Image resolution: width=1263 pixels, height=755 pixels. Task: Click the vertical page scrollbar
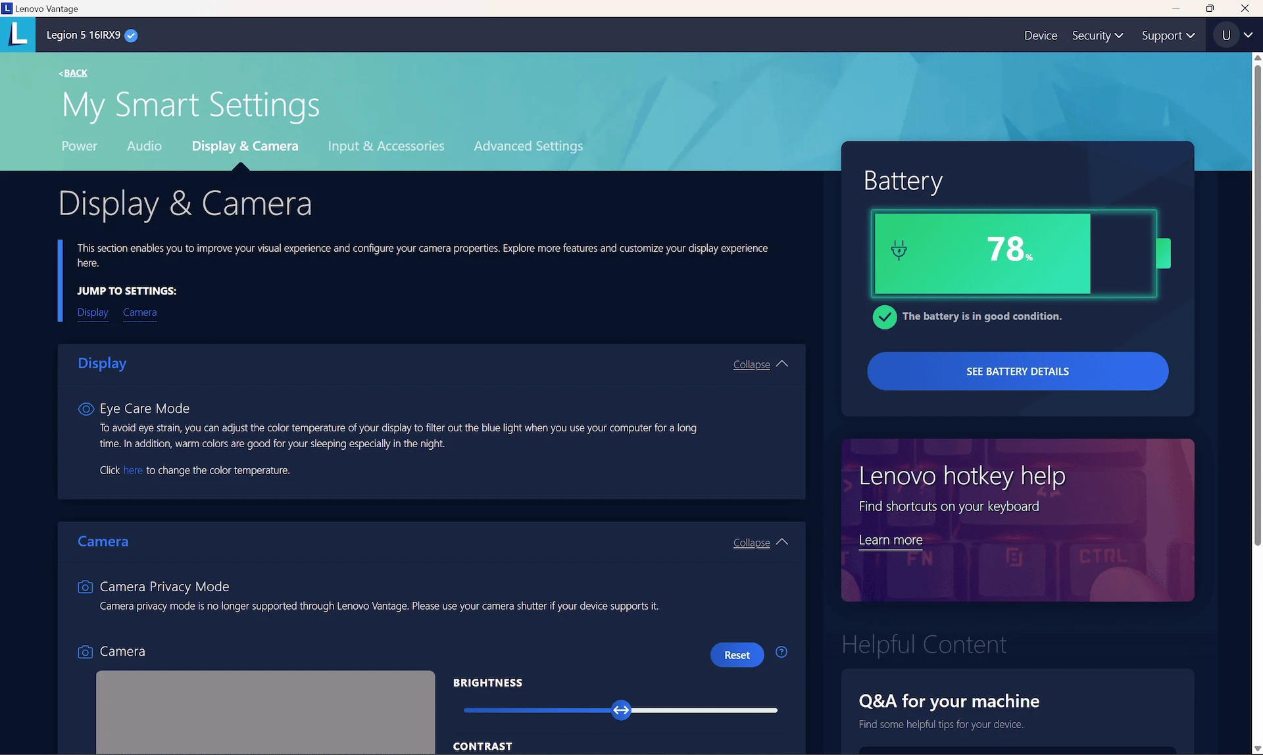pyautogui.click(x=1257, y=305)
